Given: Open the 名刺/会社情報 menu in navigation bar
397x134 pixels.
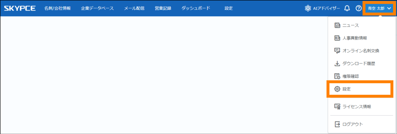Looking at the screenshot, I should coord(58,8).
